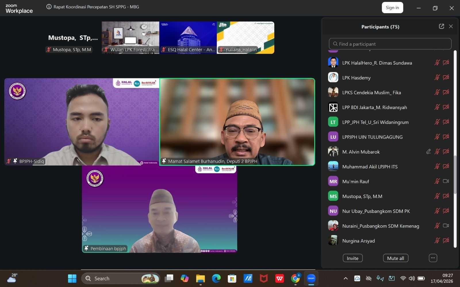Click the active camera icon beside Mu'min Rauf
The width and height of the screenshot is (460, 287).
(x=446, y=181)
